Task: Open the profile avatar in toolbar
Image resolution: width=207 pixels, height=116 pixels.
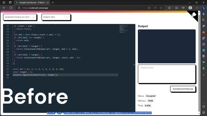Action: (190, 8)
